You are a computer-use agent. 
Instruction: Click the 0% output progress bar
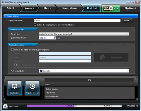(89, 80)
